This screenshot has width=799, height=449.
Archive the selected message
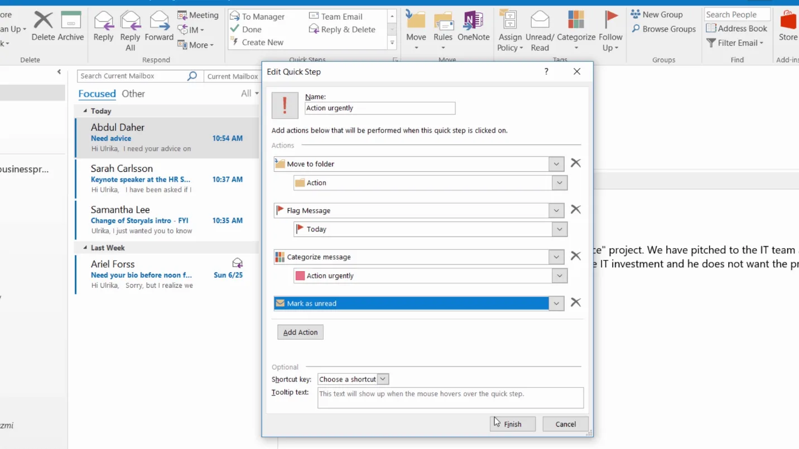pyautogui.click(x=71, y=26)
